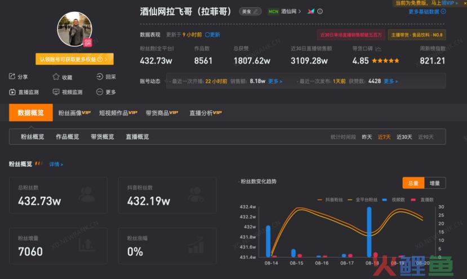Click the 4.85 reputation score
467x279 pixels.
[x=361, y=61]
